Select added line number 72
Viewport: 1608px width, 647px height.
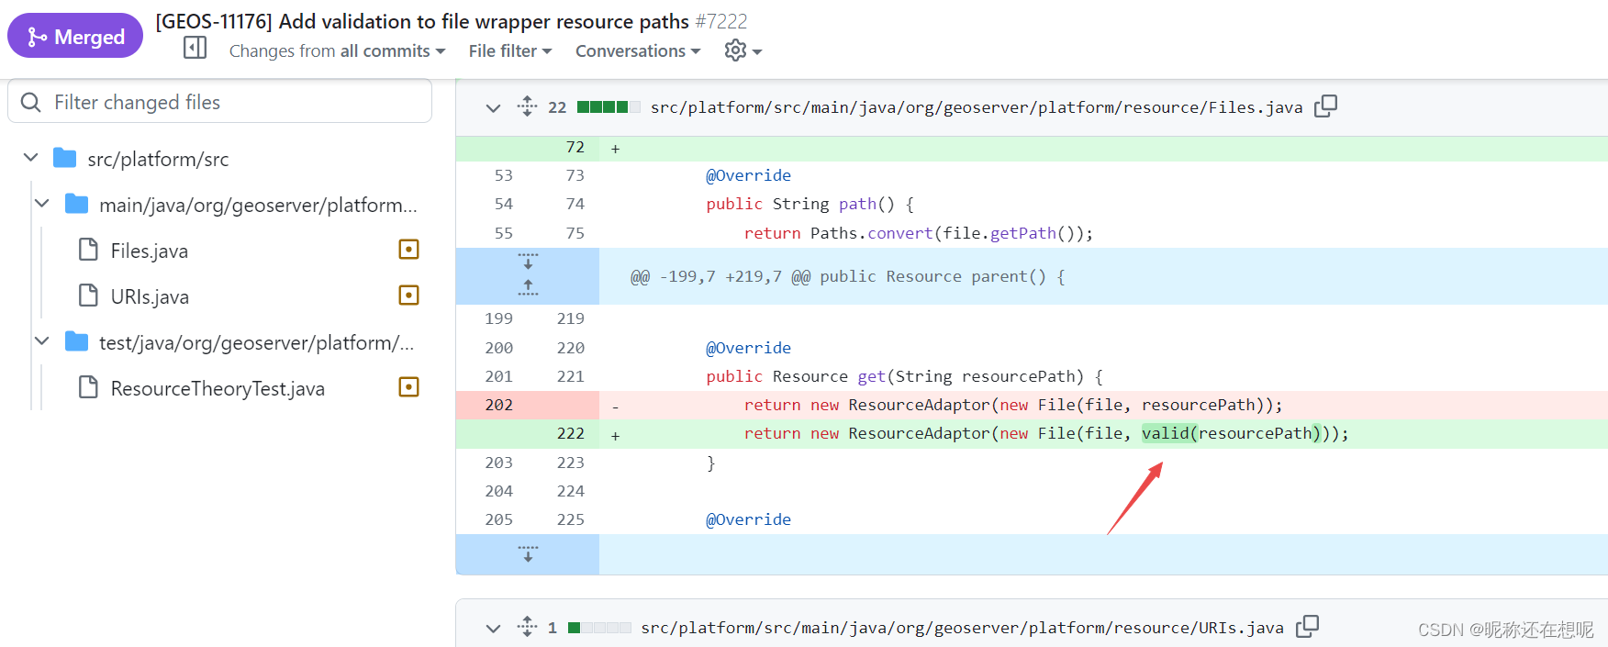(575, 147)
